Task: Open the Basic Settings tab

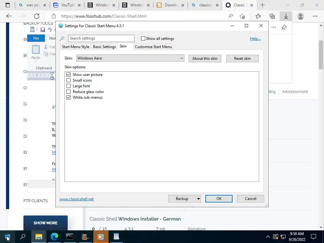Action: 104,47
